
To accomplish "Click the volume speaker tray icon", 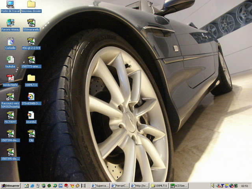I will tap(213, 186).
